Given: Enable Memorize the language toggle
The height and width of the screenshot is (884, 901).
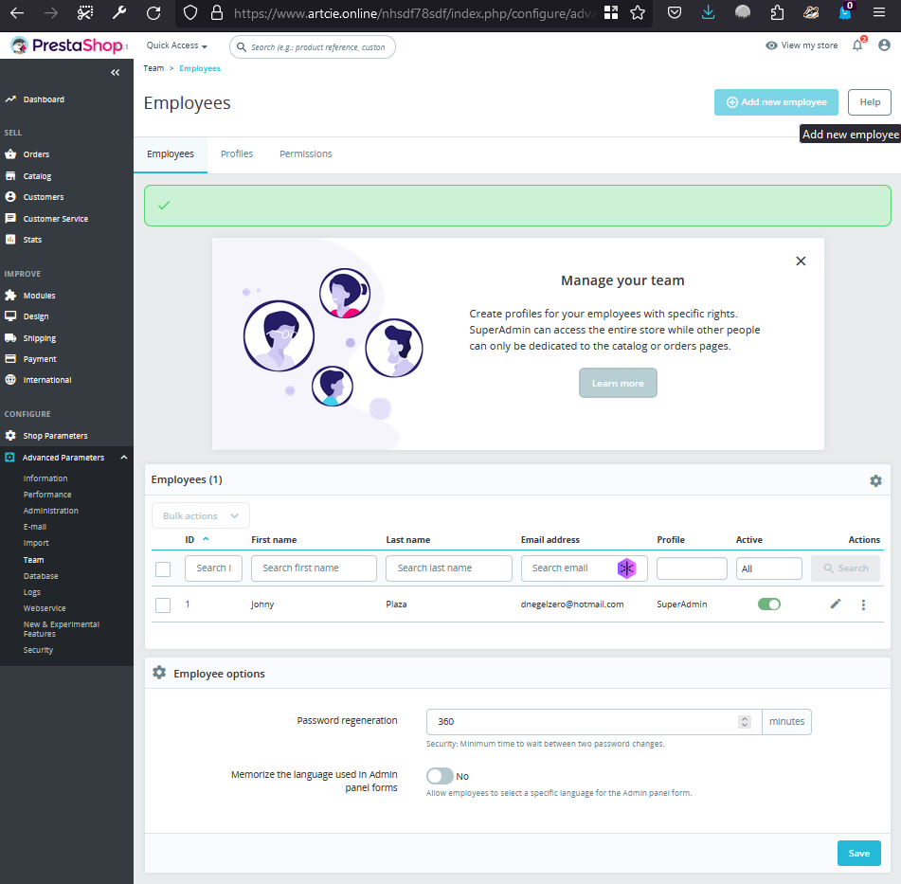Looking at the screenshot, I should [440, 776].
